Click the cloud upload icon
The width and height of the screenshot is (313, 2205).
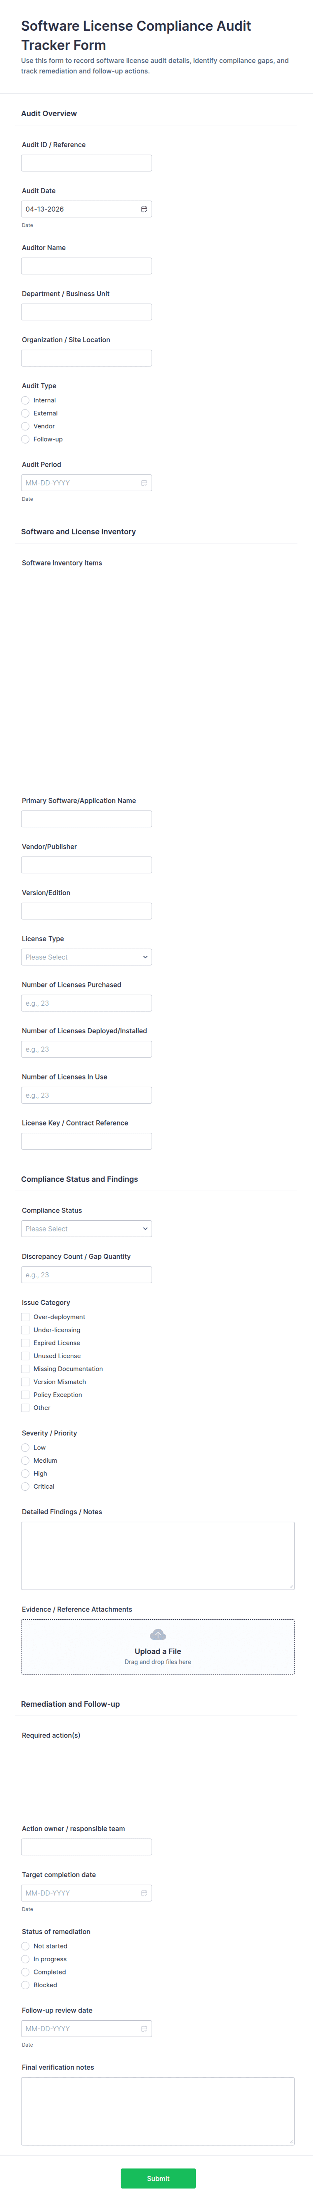(158, 1634)
